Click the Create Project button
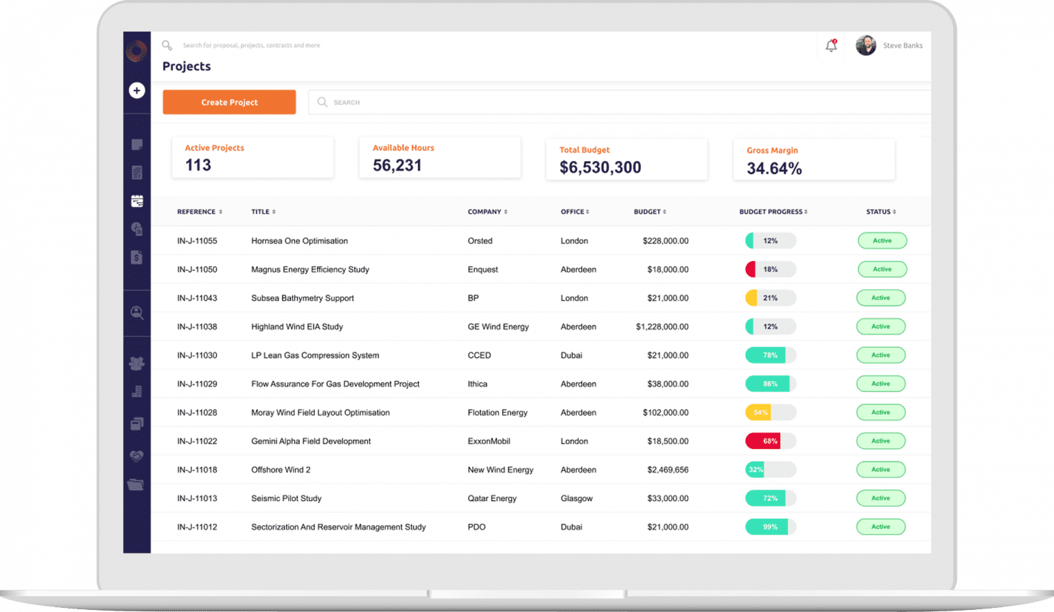The width and height of the screenshot is (1054, 612). tap(229, 102)
